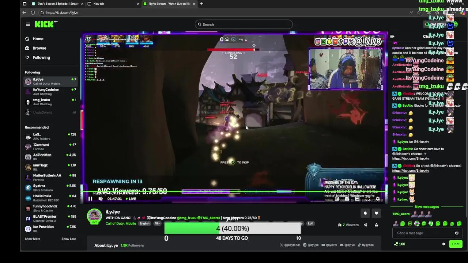Open chat settings gear
This screenshot has width=468, height=263.
click(444, 244)
